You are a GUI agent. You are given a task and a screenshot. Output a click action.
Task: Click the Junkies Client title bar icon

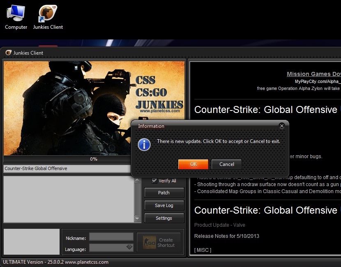coord(9,53)
